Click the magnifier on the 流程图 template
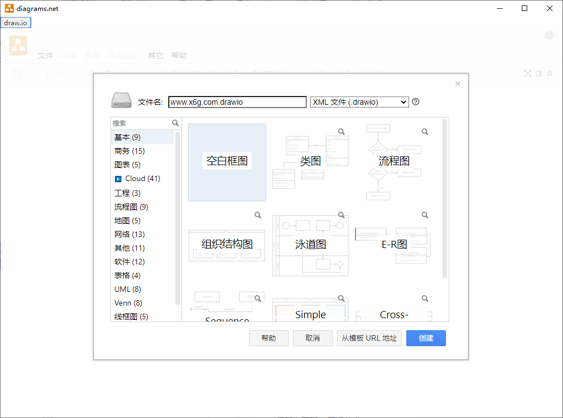Viewport: 563px width, 418px height. click(x=424, y=132)
